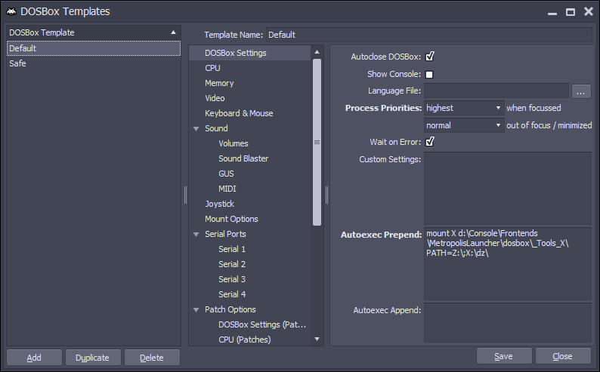Select the Volumes entry under Sound

coord(233,143)
